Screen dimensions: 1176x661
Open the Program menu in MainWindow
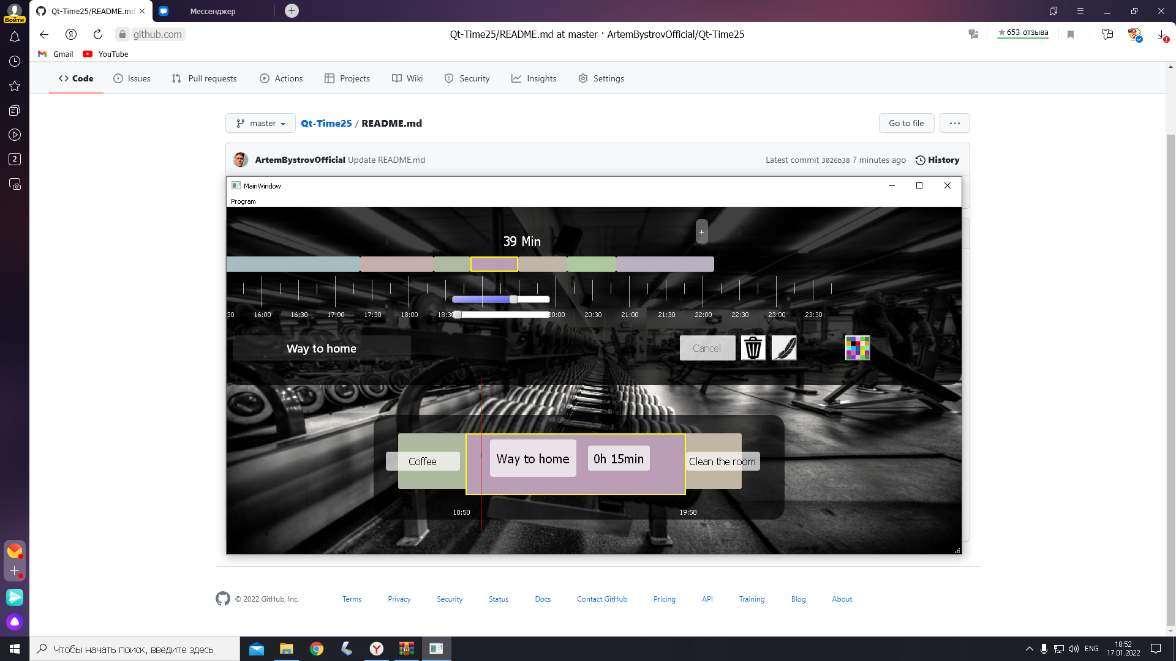(x=243, y=201)
